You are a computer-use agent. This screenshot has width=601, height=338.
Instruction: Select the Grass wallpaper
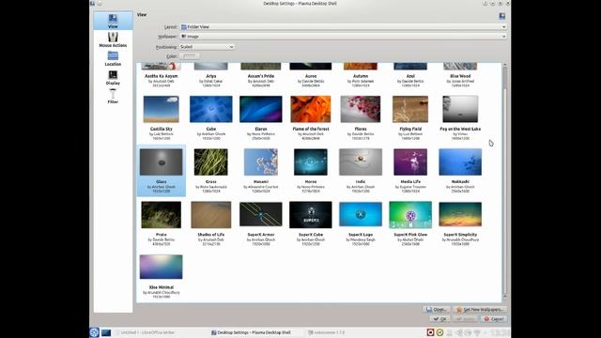[210, 171]
